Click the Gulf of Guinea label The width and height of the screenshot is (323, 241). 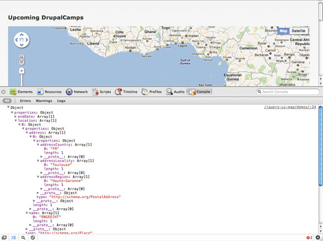[x=185, y=62]
